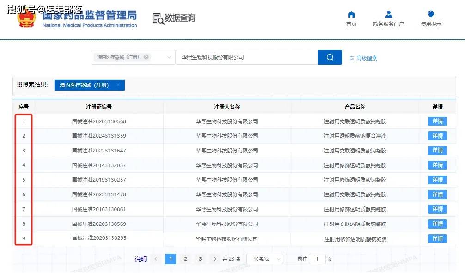This screenshot has width=465, height=273.
Task: Click the next page arrow
Action: [215, 259]
